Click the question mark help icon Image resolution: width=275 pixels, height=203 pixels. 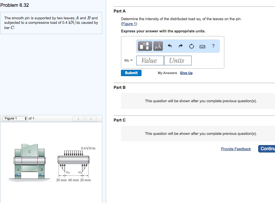click(x=213, y=46)
